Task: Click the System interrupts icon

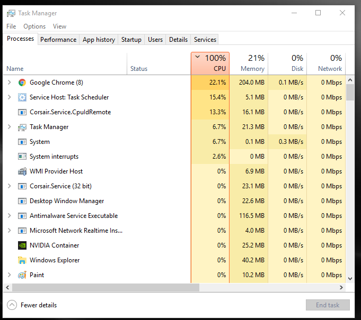Action: (x=22, y=157)
